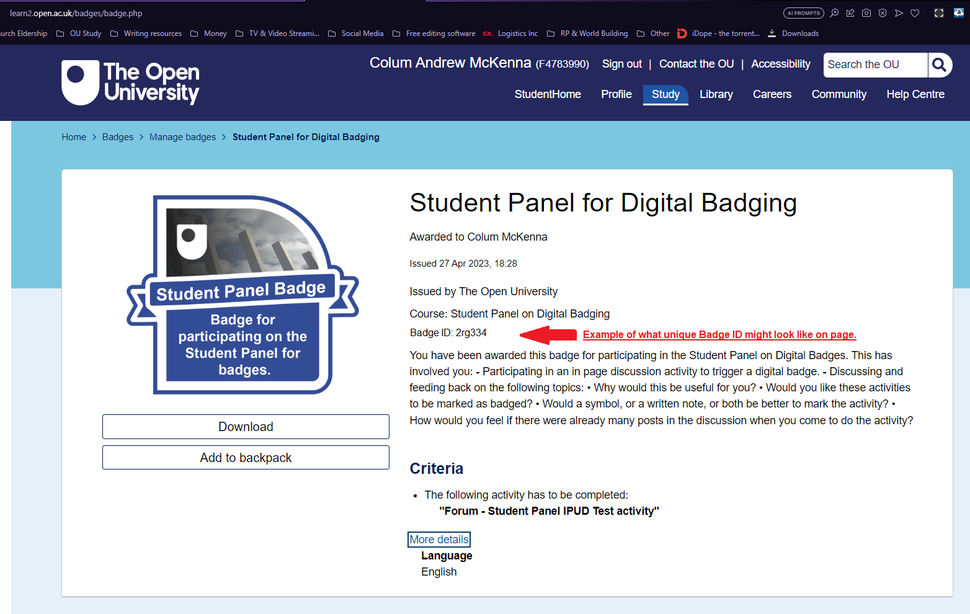This screenshot has width=970, height=614.
Task: Click the heart icon to bookmark page
Action: [915, 13]
